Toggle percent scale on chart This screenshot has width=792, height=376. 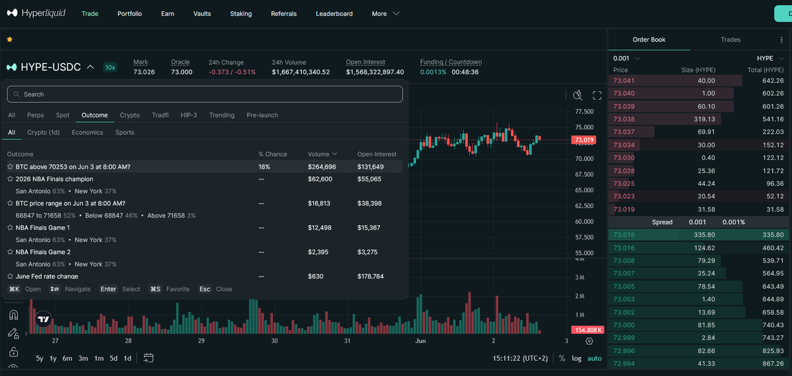[x=562, y=358]
